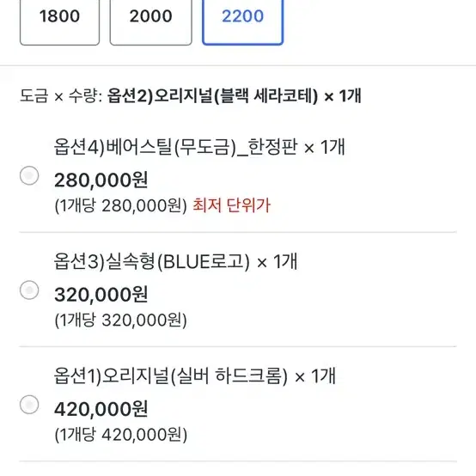Select the 1800 size button
This screenshot has width=476, height=476.
click(x=59, y=21)
